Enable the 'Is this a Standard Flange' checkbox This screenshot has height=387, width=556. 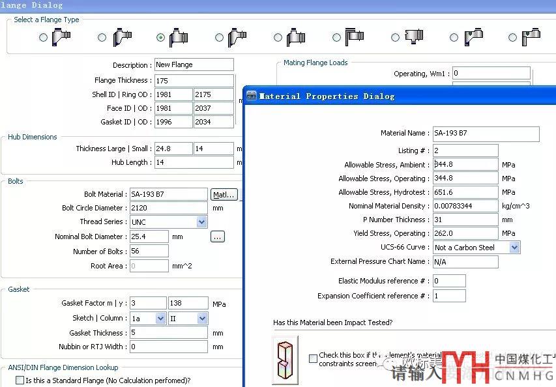pos(20,380)
